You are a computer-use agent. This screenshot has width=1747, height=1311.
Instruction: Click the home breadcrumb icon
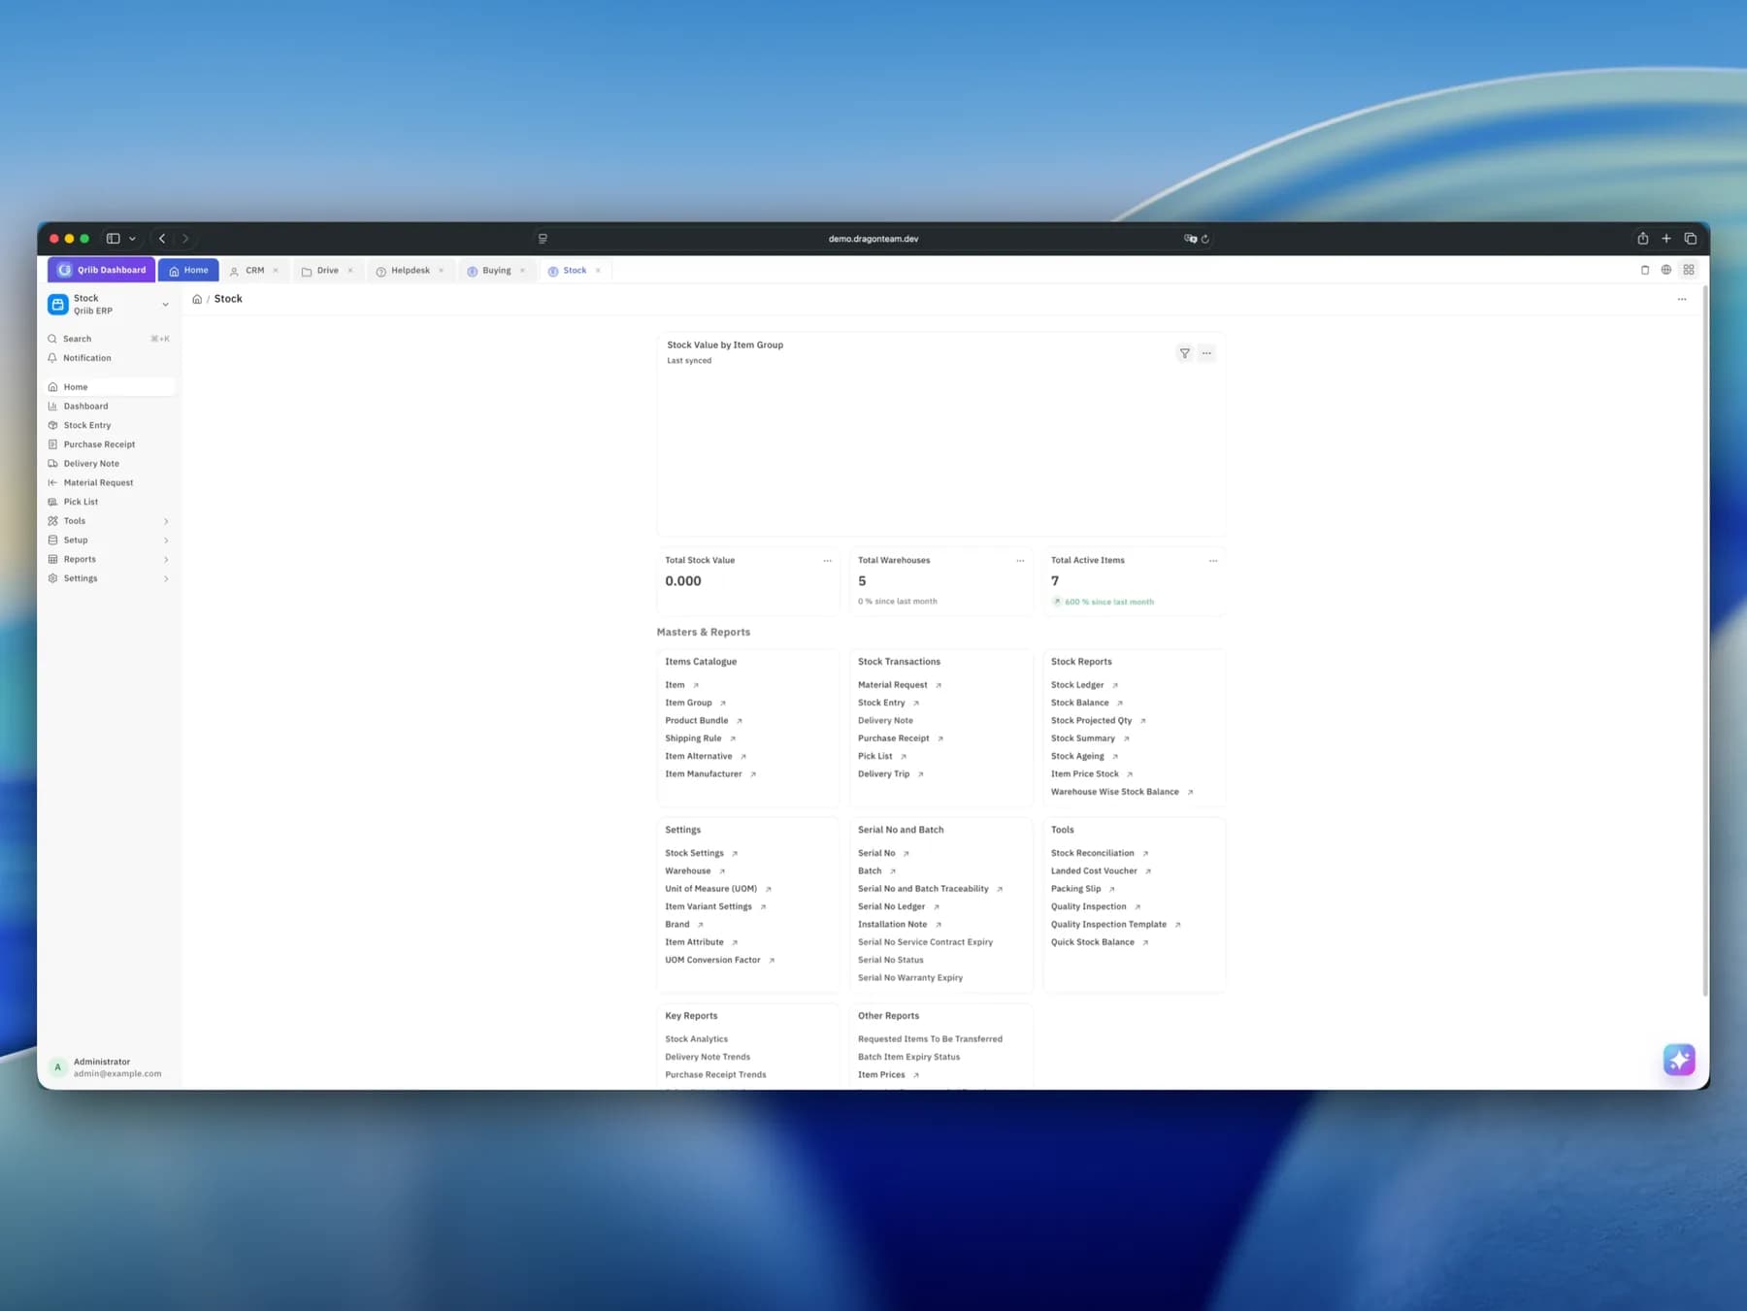tap(197, 299)
